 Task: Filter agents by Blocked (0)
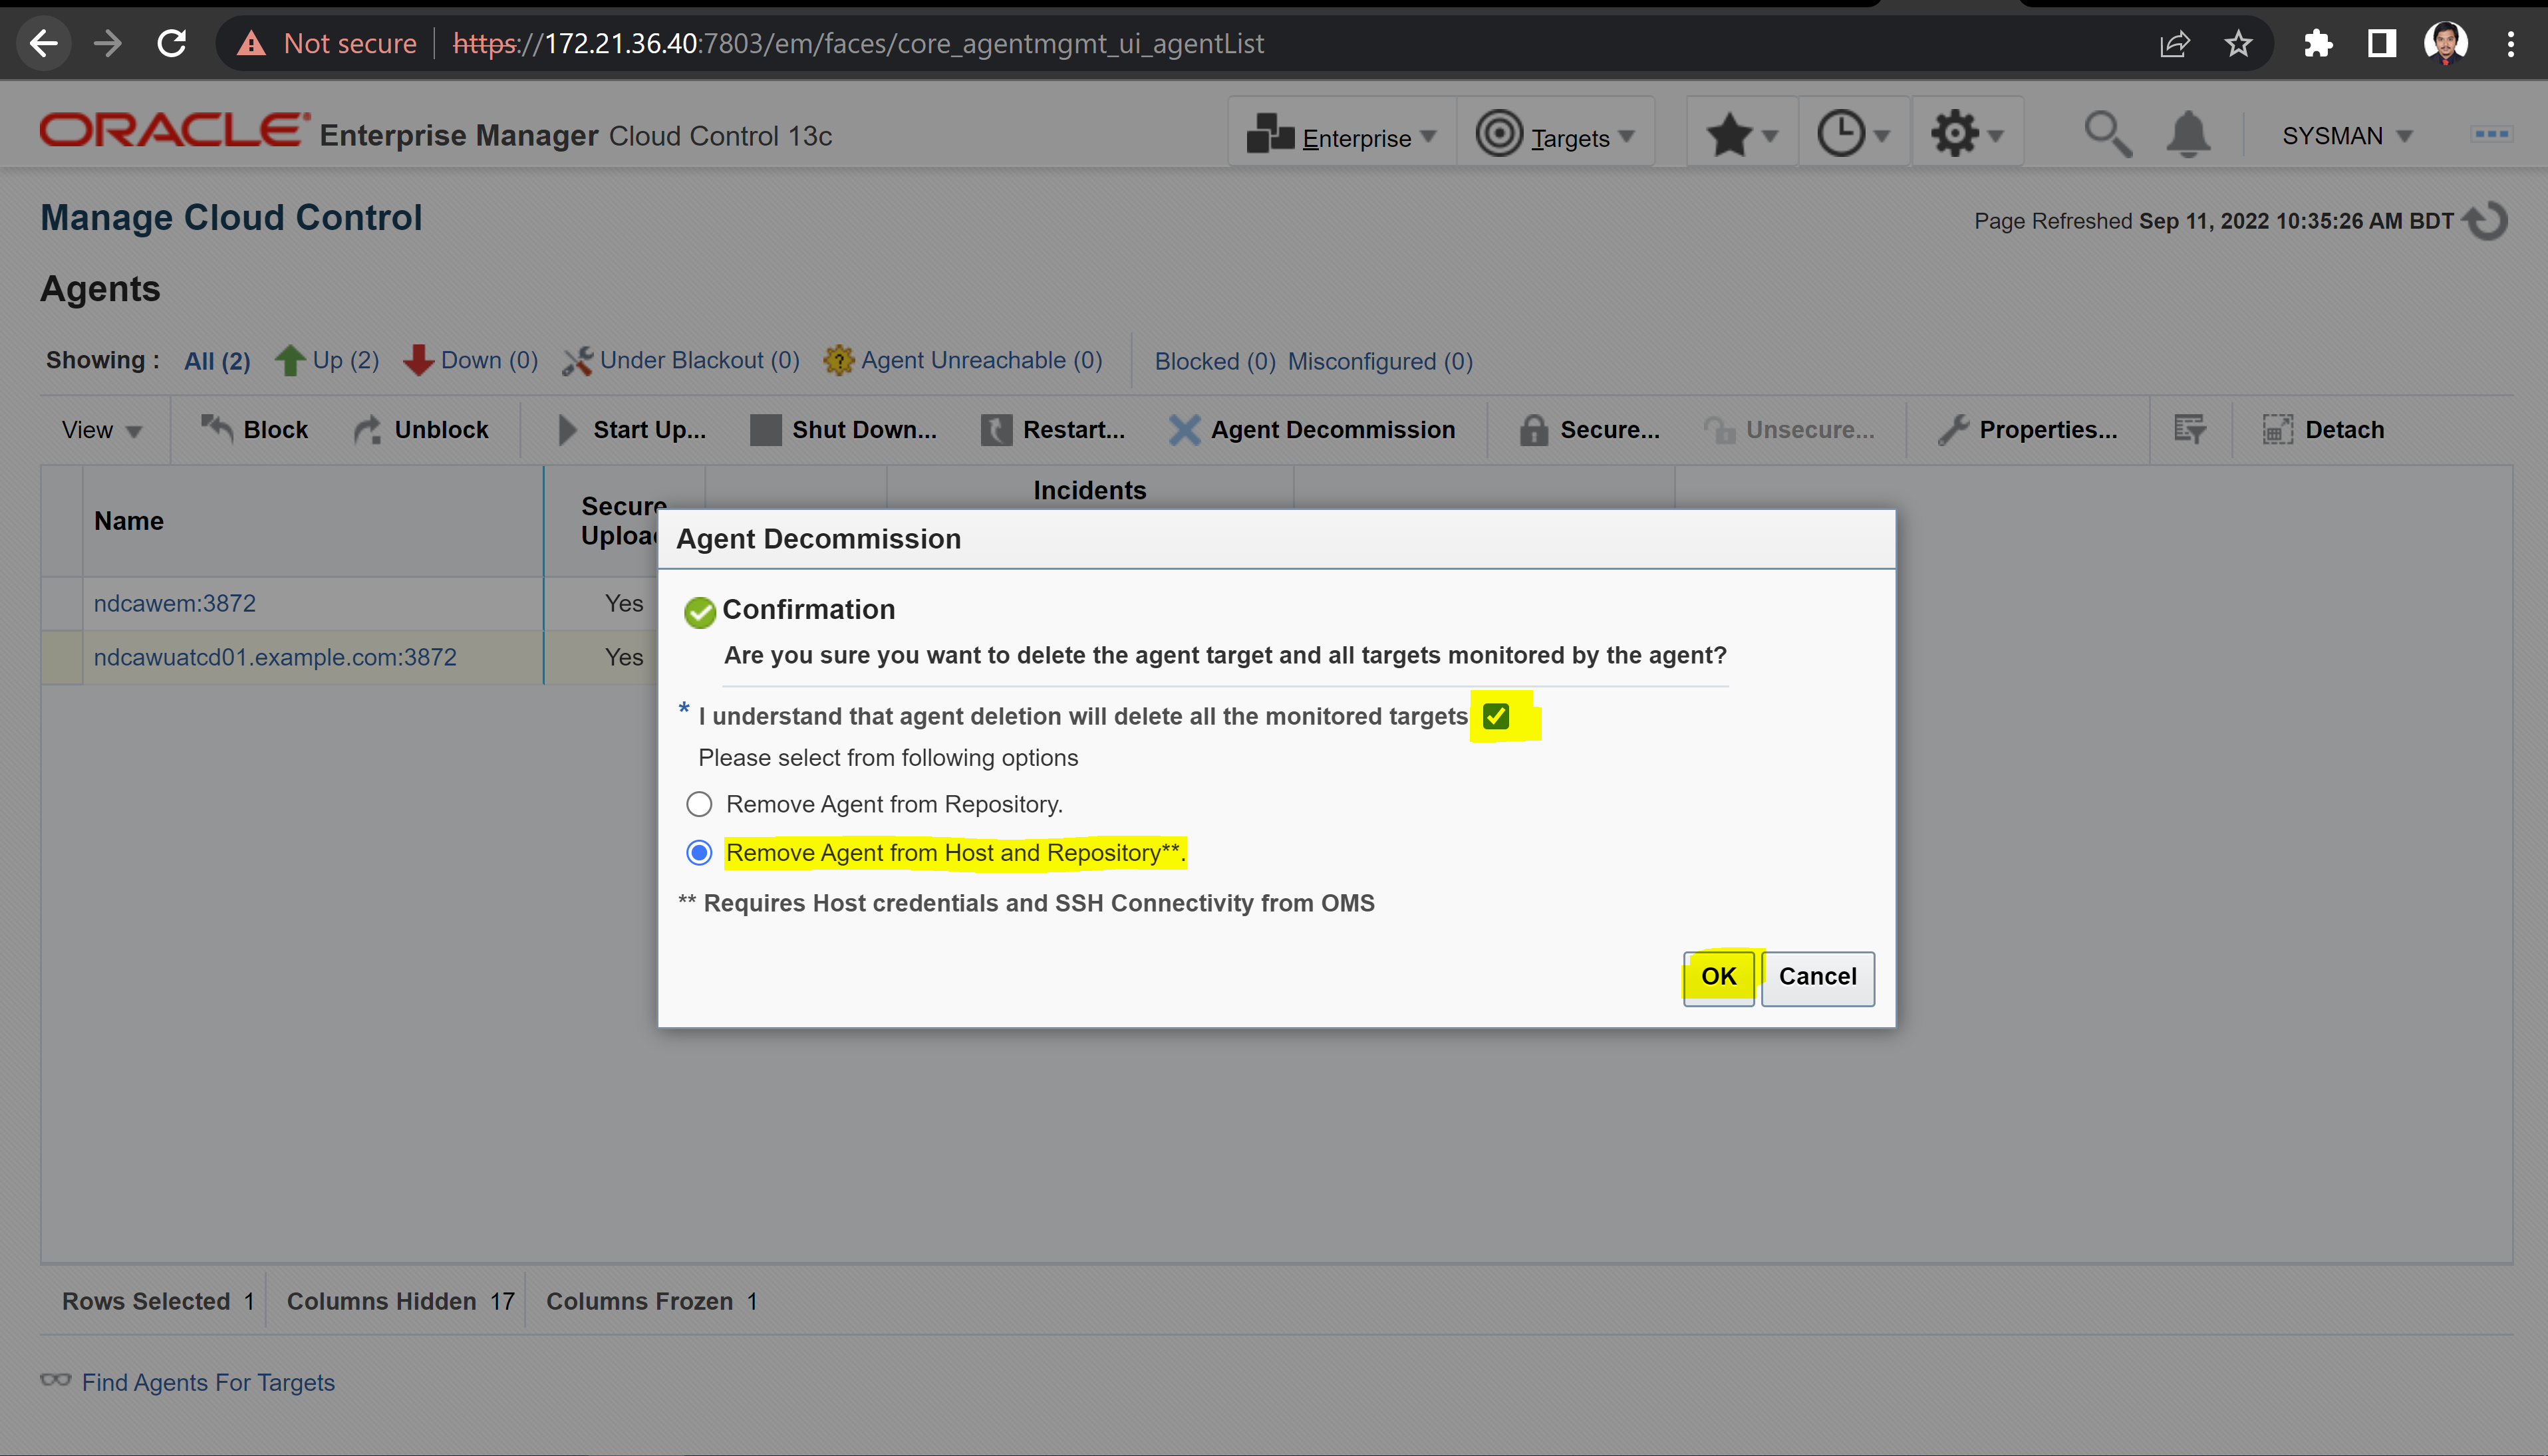pos(1216,362)
